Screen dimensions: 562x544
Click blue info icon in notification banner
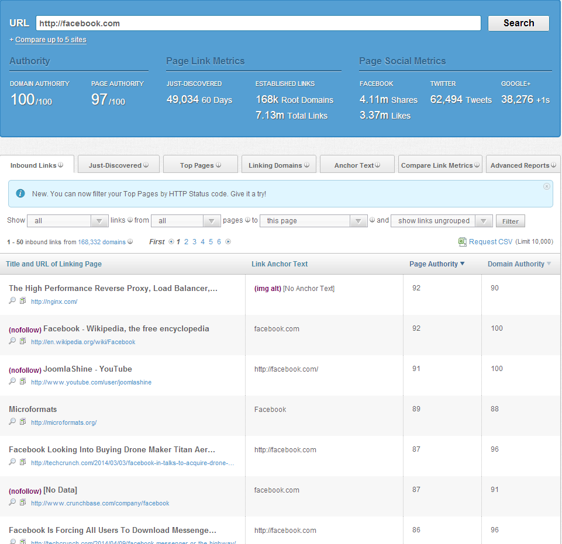[x=20, y=193]
